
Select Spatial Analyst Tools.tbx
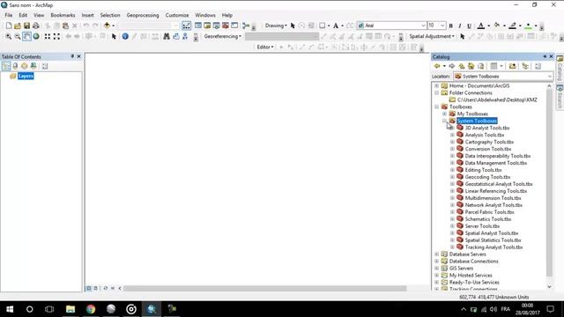click(x=492, y=233)
